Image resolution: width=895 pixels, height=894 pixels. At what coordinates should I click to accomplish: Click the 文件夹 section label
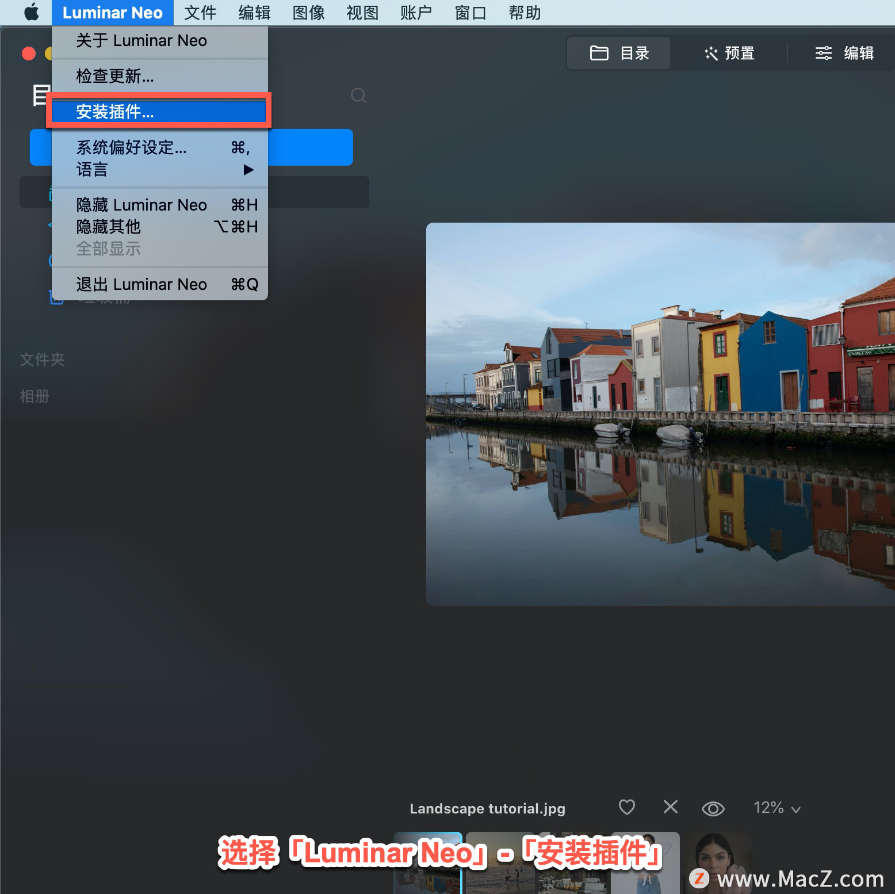[x=42, y=360]
